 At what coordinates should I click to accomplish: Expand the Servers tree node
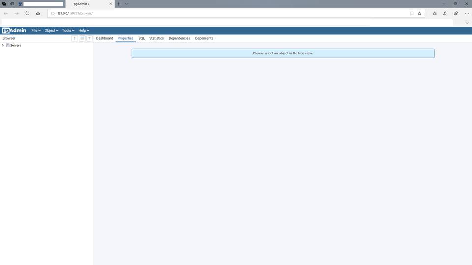3,45
